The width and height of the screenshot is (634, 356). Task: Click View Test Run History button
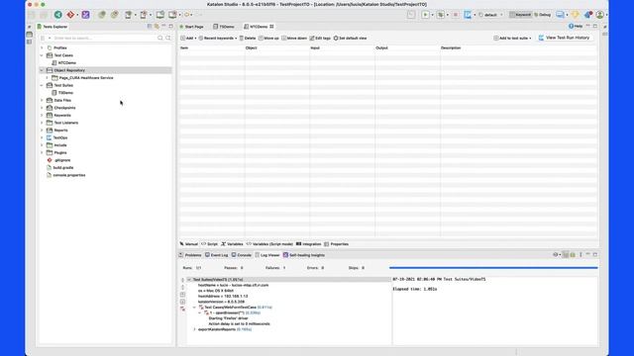click(x=564, y=38)
